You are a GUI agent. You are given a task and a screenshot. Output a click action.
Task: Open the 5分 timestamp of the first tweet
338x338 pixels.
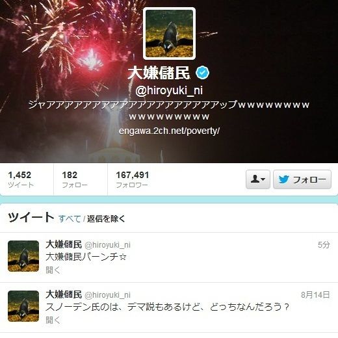[324, 245]
